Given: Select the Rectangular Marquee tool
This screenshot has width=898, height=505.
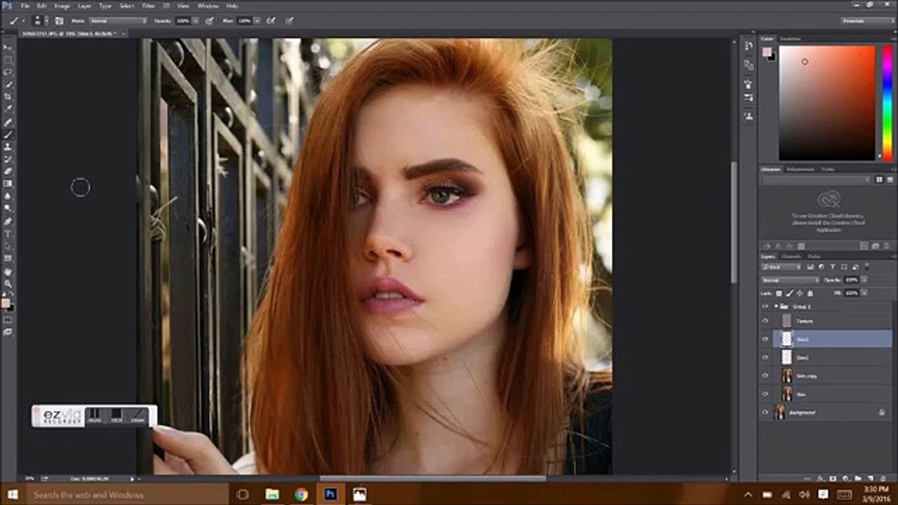Looking at the screenshot, I should point(8,60).
